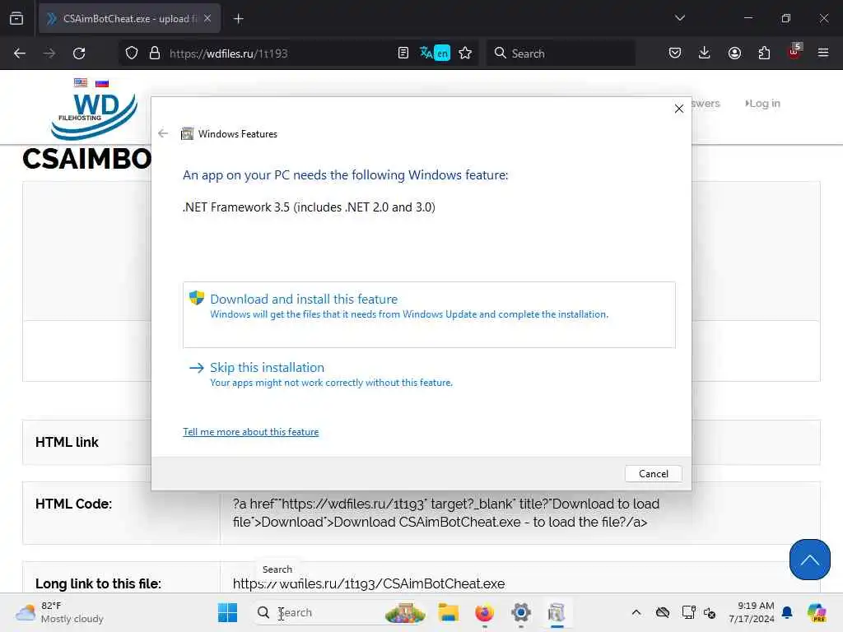This screenshot has width=843, height=632.
Task: Open a new tab with plus icon
Action: coord(239,19)
